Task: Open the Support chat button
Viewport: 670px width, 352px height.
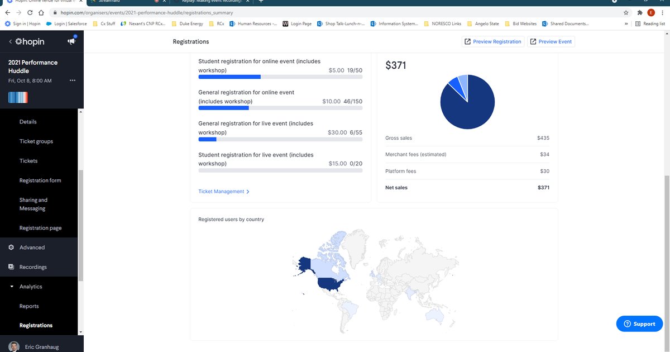Action: (x=639, y=324)
